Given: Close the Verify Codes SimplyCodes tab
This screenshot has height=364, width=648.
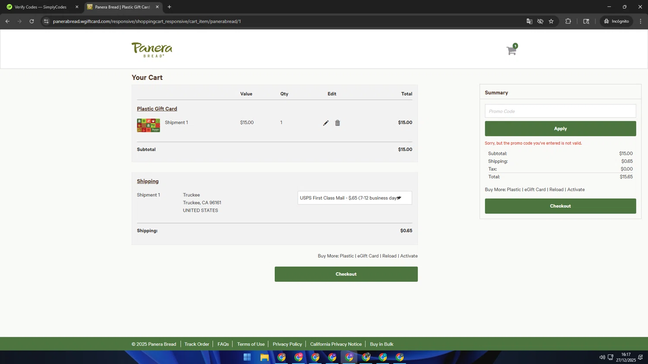Looking at the screenshot, I should point(77,7).
